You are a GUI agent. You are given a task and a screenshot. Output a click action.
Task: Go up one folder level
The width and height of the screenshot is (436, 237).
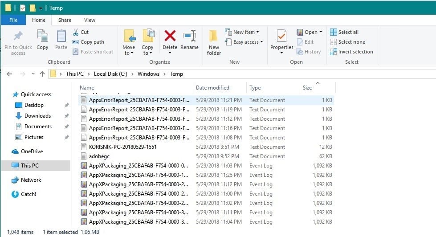[42, 74]
